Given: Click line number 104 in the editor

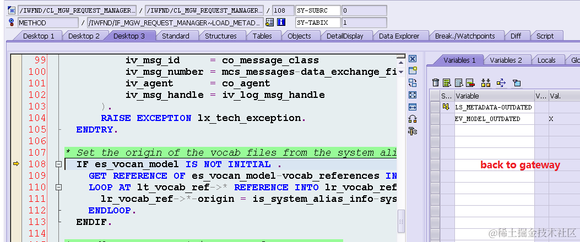Looking at the screenshot, I should point(37,118).
